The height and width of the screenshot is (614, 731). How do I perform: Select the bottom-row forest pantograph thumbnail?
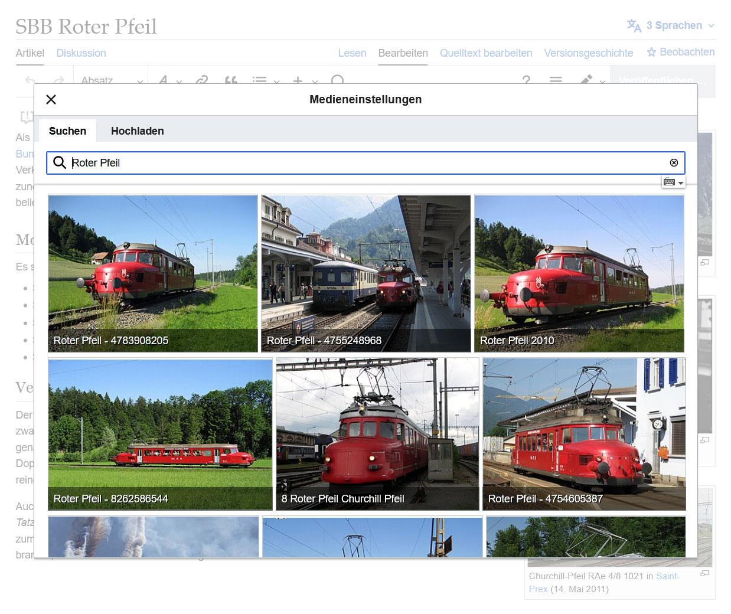586,537
